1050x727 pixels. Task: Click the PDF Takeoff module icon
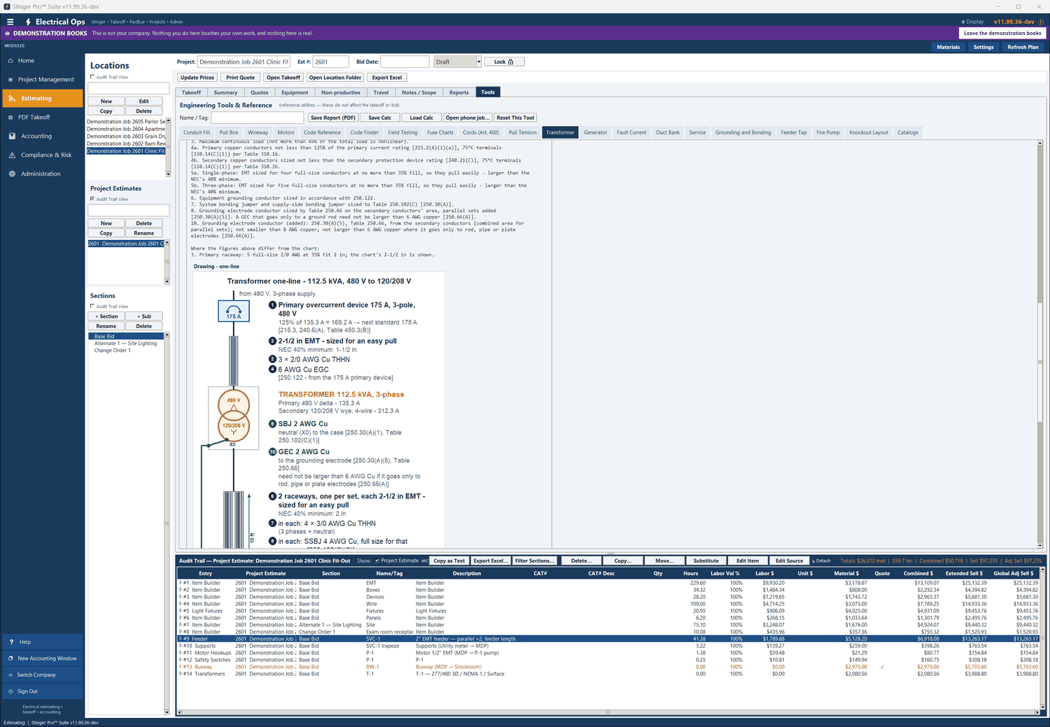click(x=11, y=118)
